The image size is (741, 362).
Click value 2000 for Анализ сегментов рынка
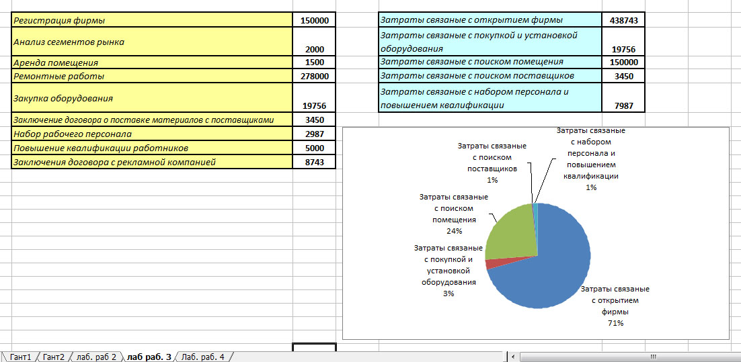tap(314, 42)
